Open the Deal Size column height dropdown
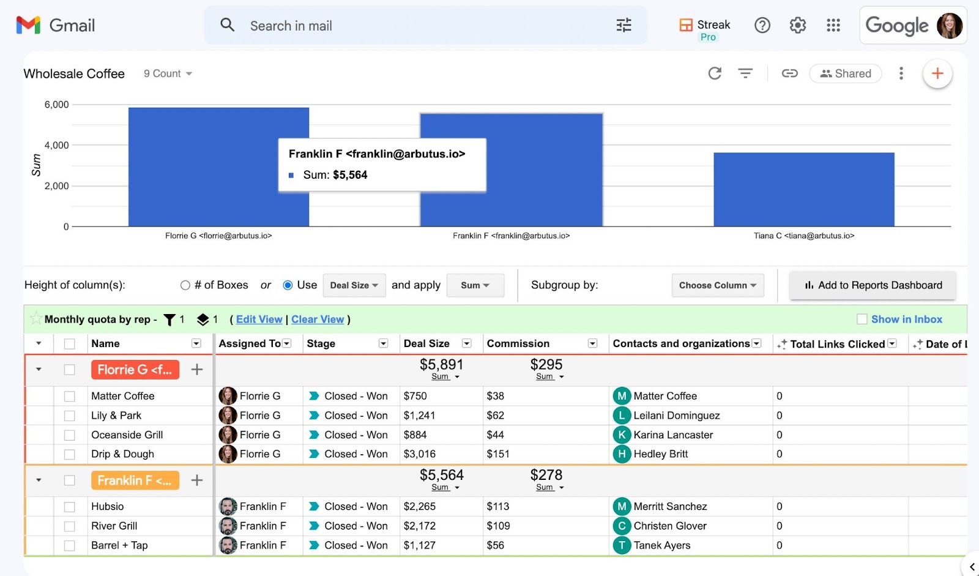Screen dimensions: 979x576 pos(354,285)
